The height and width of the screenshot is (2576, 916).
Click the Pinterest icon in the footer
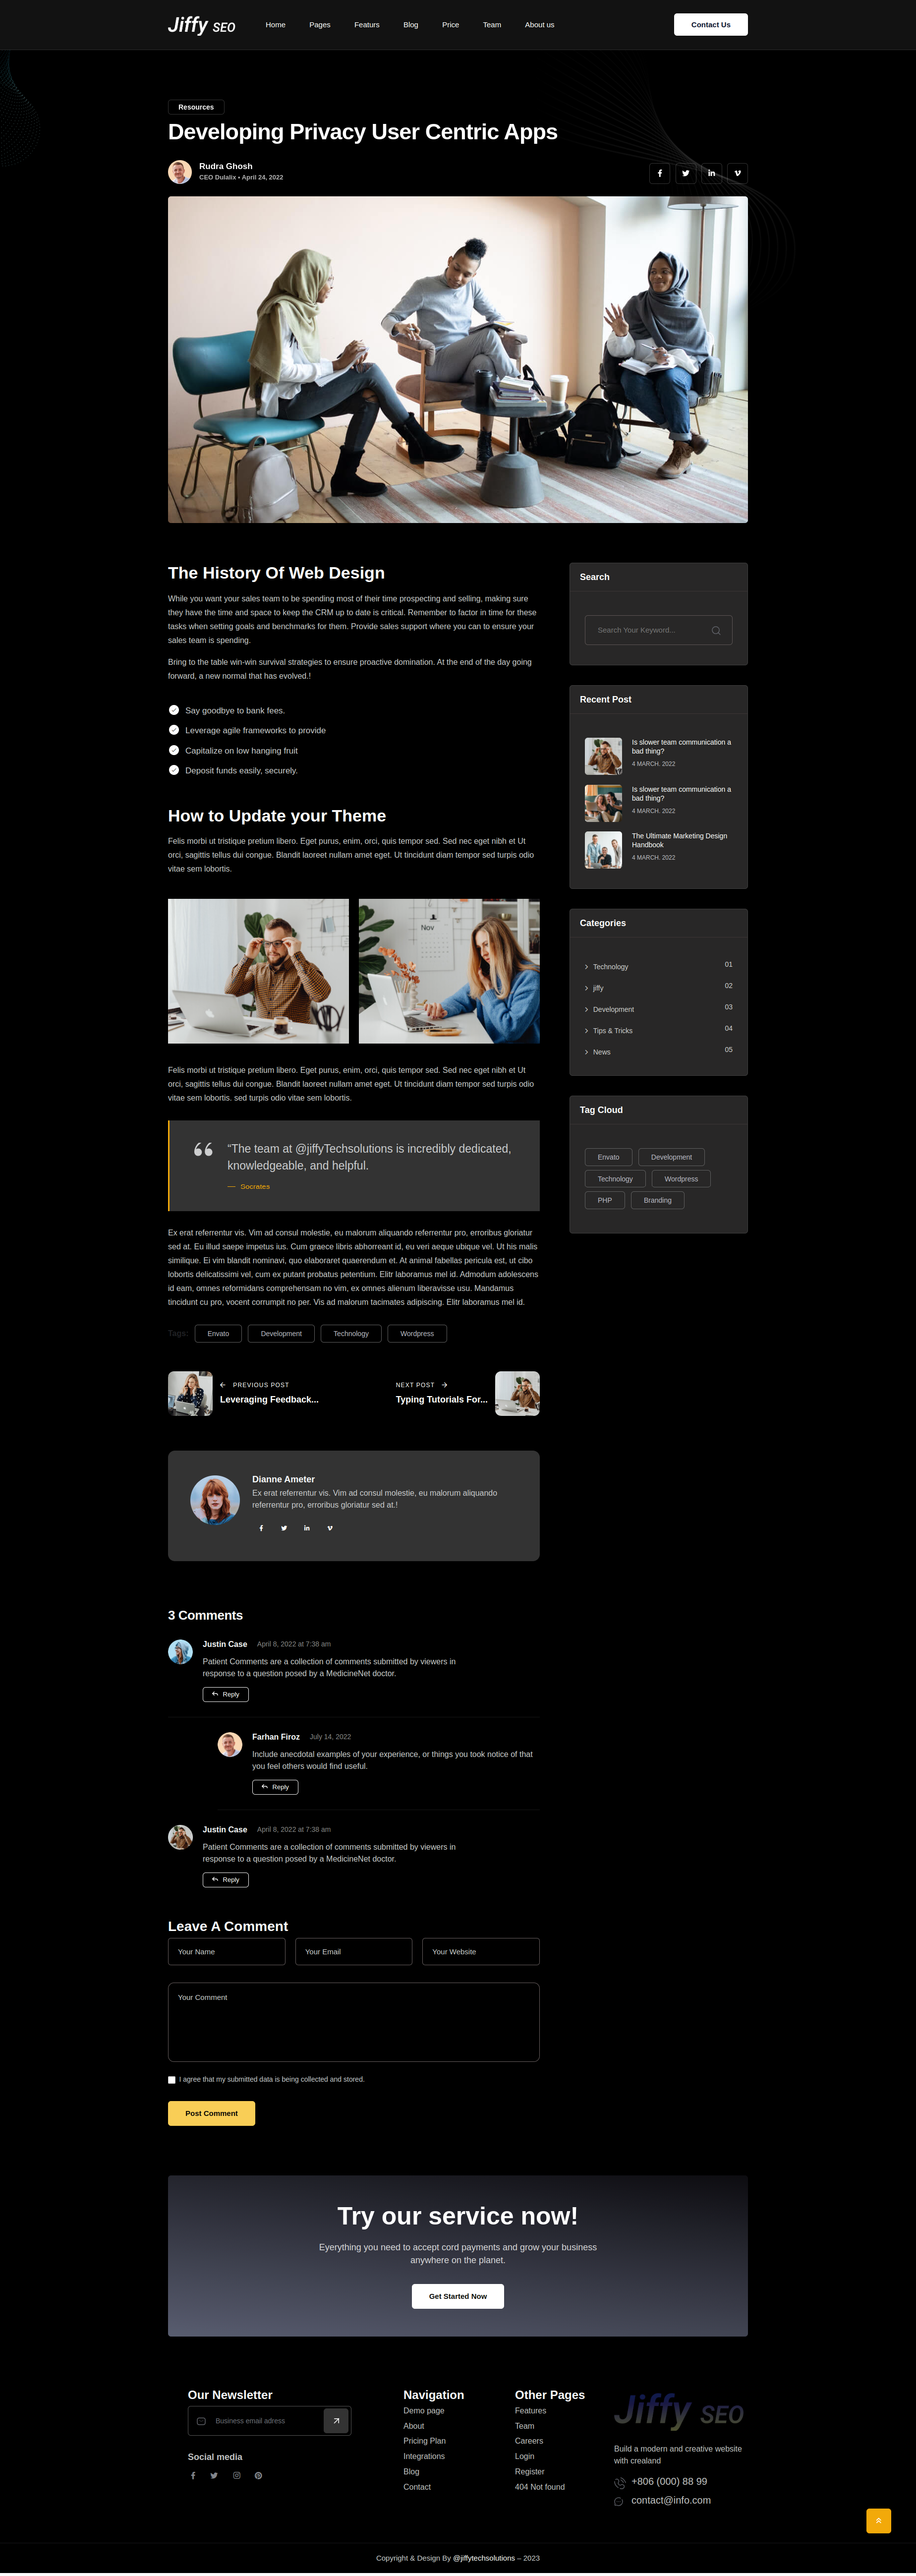(x=258, y=2476)
